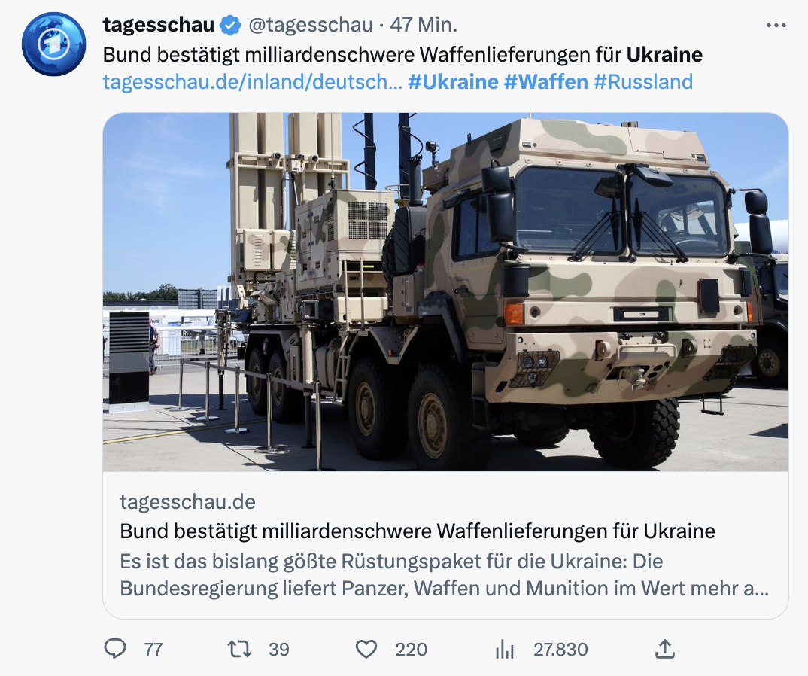Click the 220 likes count
Viewport: 808px width, 676px height.
pos(411,650)
